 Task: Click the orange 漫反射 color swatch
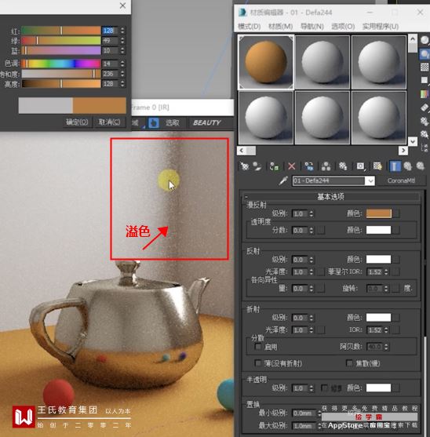[x=379, y=213]
